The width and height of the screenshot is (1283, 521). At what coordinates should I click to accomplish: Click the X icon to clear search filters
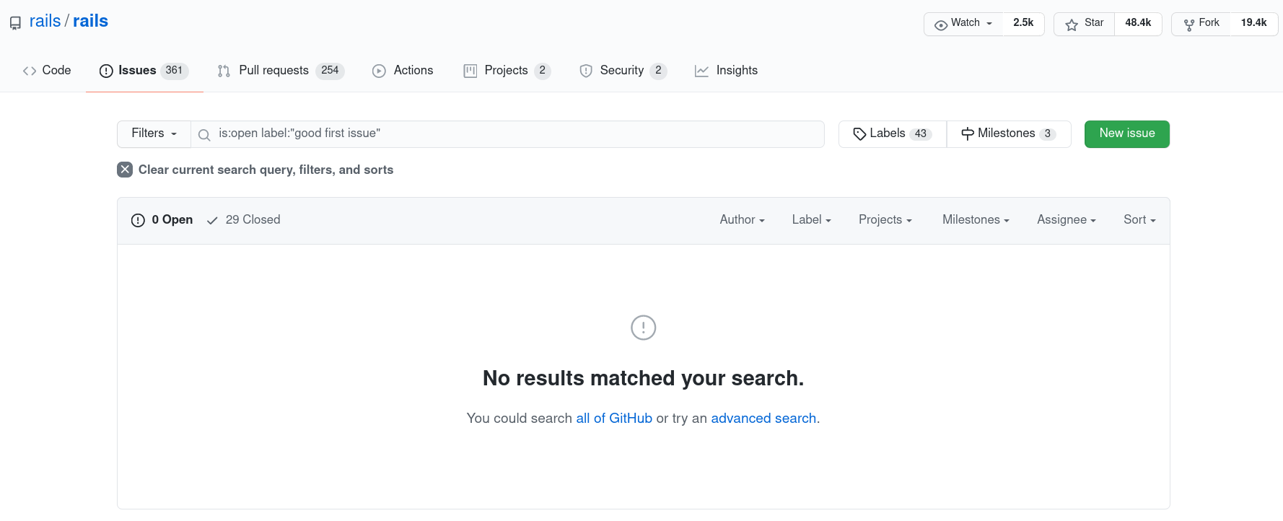tap(125, 170)
